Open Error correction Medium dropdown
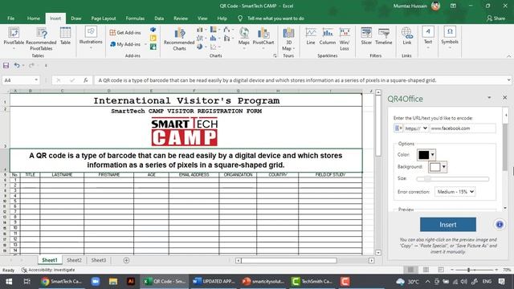This screenshot has width=514, height=289. [455, 192]
